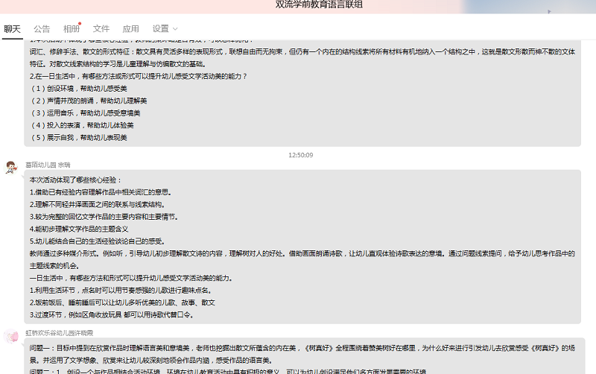596x374 pixels.
Task: Select the 聊天 chat tab
Action: point(12,29)
